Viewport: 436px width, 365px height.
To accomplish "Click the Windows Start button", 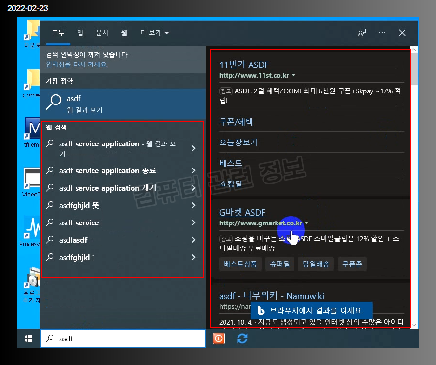I will [28, 339].
